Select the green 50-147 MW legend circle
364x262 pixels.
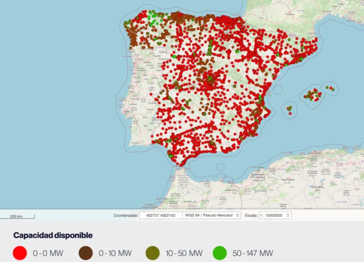click(x=221, y=253)
